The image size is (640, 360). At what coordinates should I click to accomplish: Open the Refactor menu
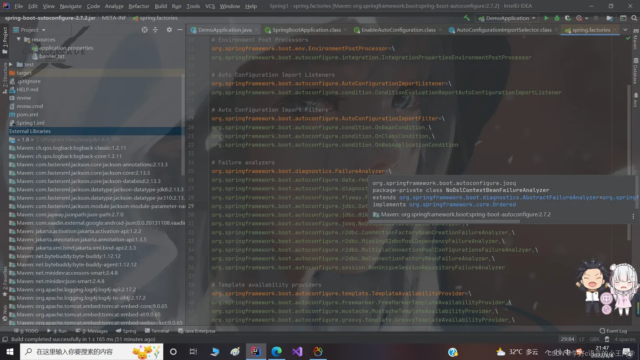point(139,6)
